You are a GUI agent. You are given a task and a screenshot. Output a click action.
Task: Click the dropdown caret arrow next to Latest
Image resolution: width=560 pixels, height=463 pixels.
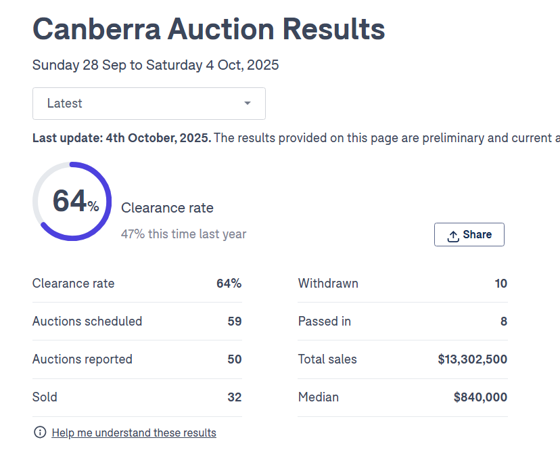click(248, 104)
